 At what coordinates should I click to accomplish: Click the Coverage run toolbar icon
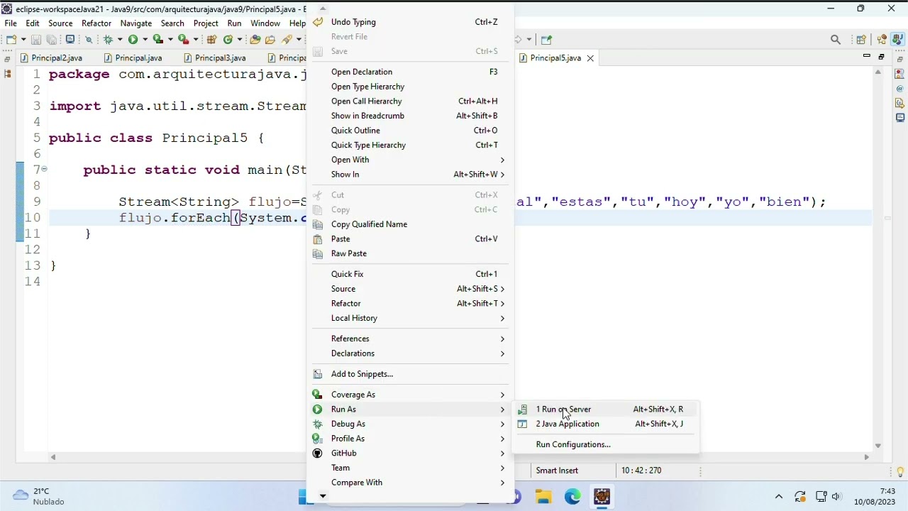click(158, 40)
